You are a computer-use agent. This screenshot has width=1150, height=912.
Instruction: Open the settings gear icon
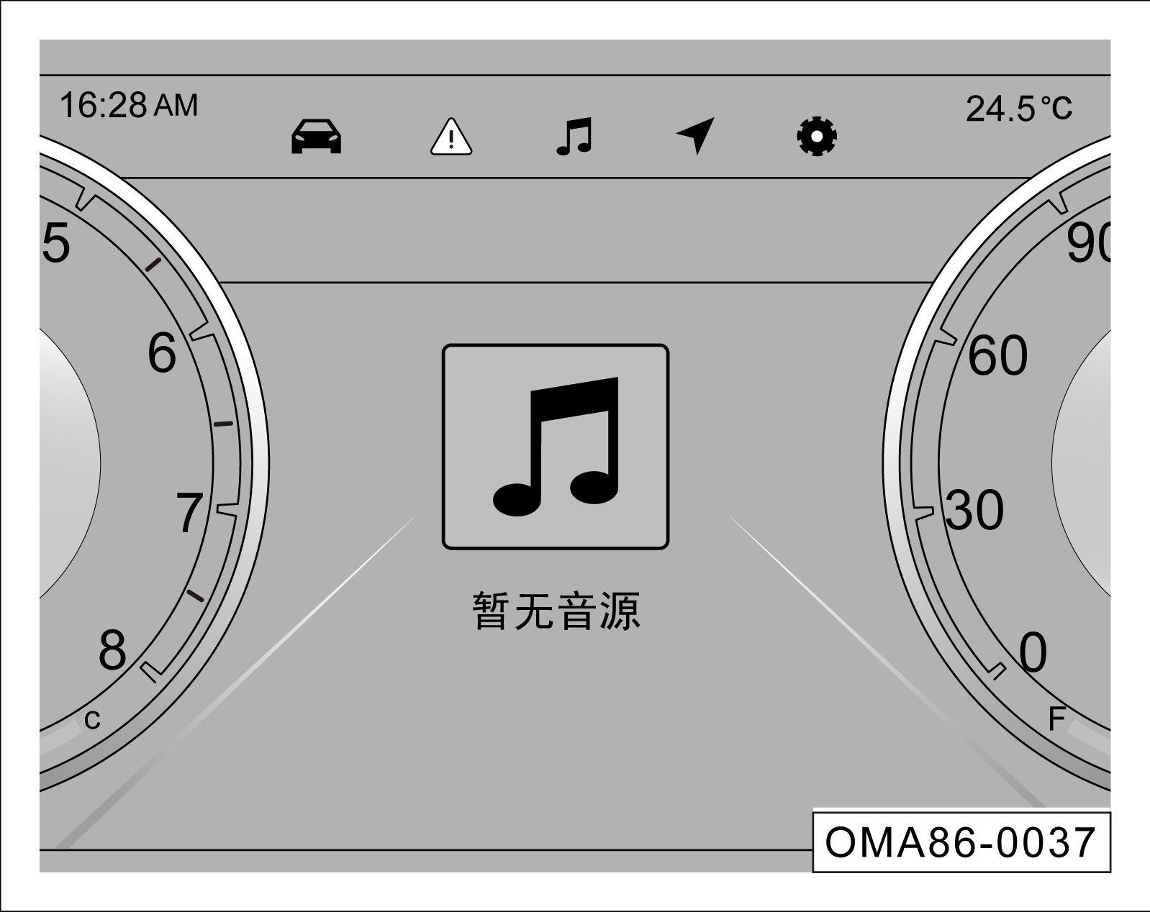point(817,136)
